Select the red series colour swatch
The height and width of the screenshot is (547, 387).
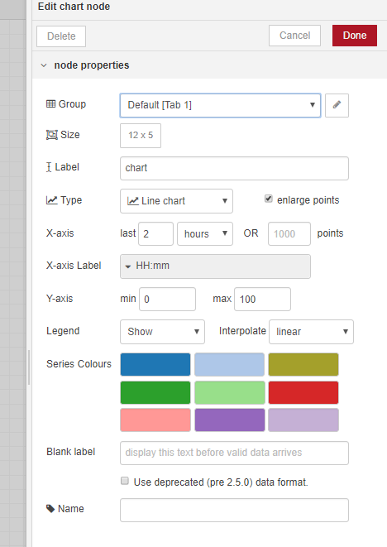[303, 392]
